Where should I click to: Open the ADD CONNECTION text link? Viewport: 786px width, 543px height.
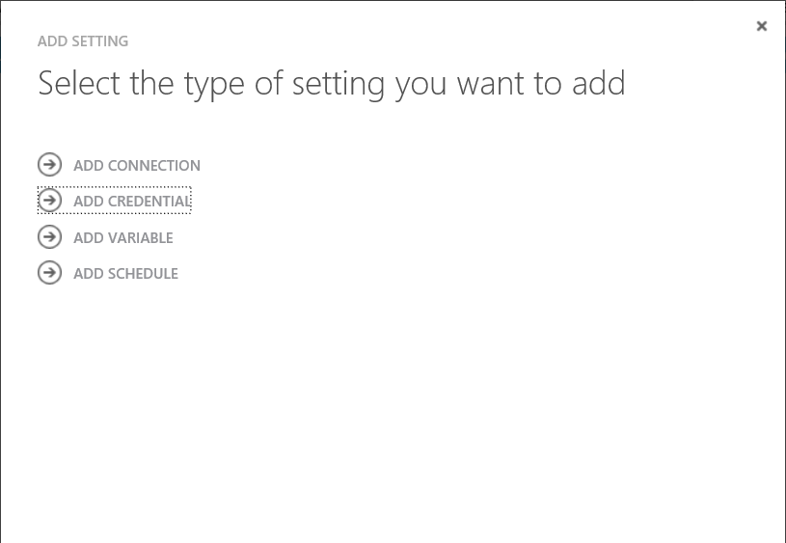coord(137,166)
